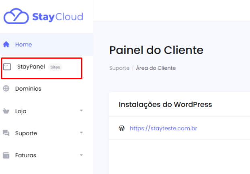Click the Loja basket icon

pyautogui.click(x=6, y=111)
